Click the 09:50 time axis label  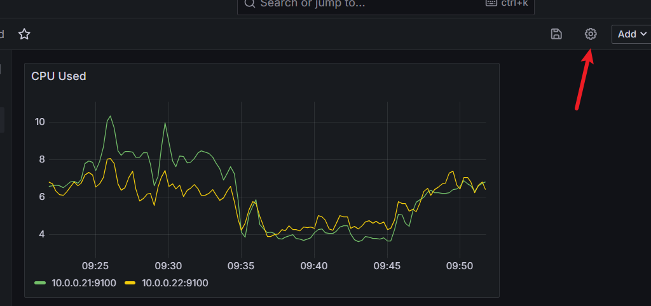[x=460, y=265]
